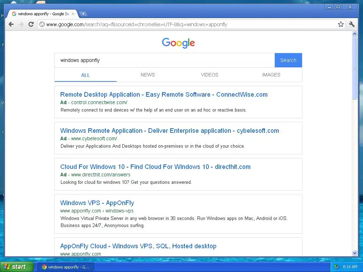363x272 pixels.
Task: Bookmark this page with the star icon
Action: tap(341, 24)
